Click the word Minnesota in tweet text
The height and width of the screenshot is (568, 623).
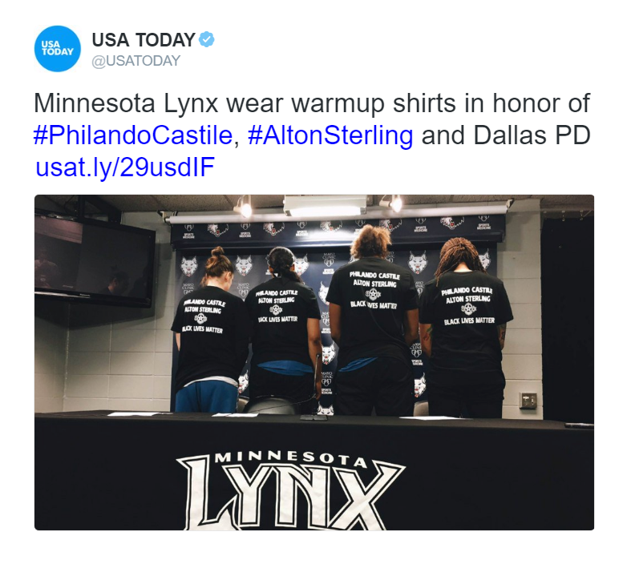pyautogui.click(x=95, y=103)
